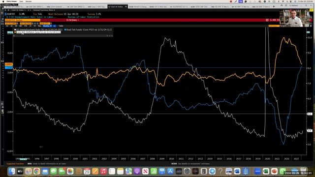Open FaceTime from the Dock

pos(62,171)
